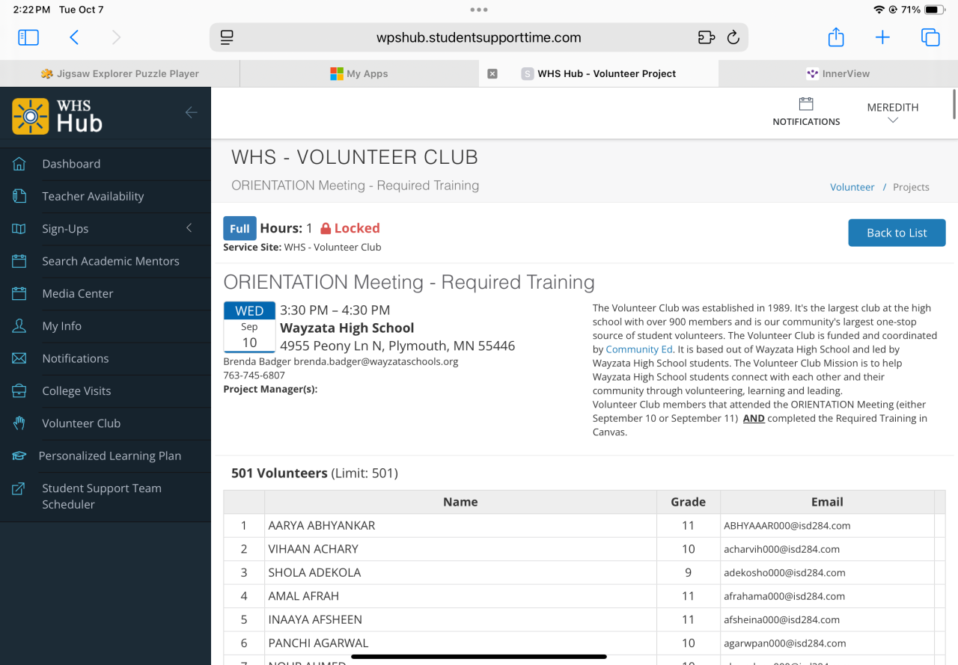Add a new tab with plus icon
Screen dimensions: 958x665
(x=883, y=37)
